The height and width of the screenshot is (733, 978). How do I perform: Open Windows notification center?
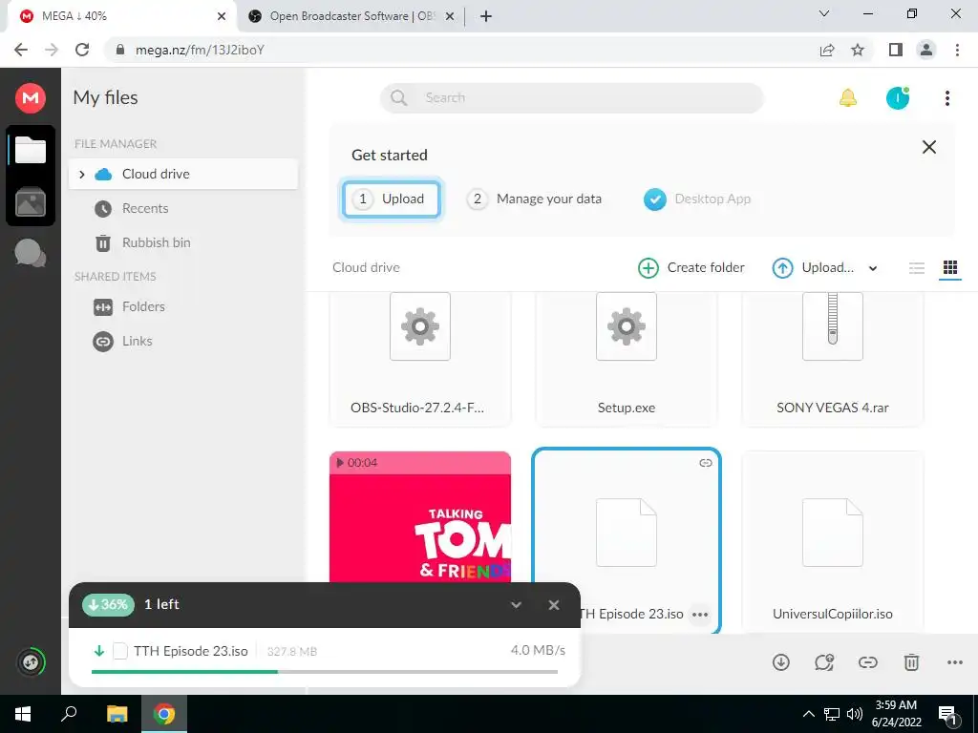click(x=946, y=715)
